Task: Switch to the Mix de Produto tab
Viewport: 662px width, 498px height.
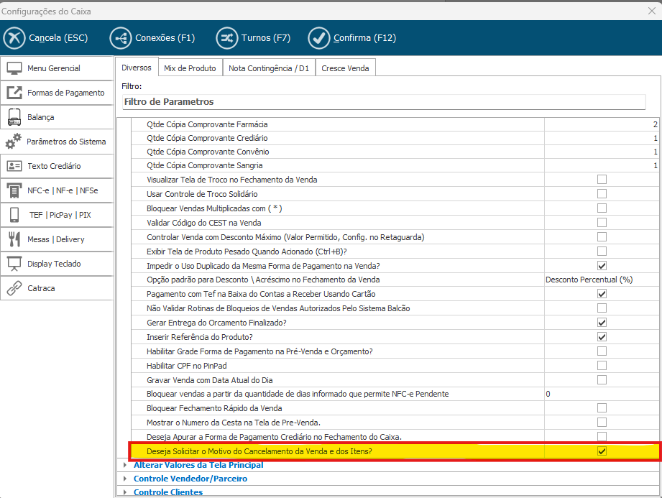Action: [x=190, y=68]
